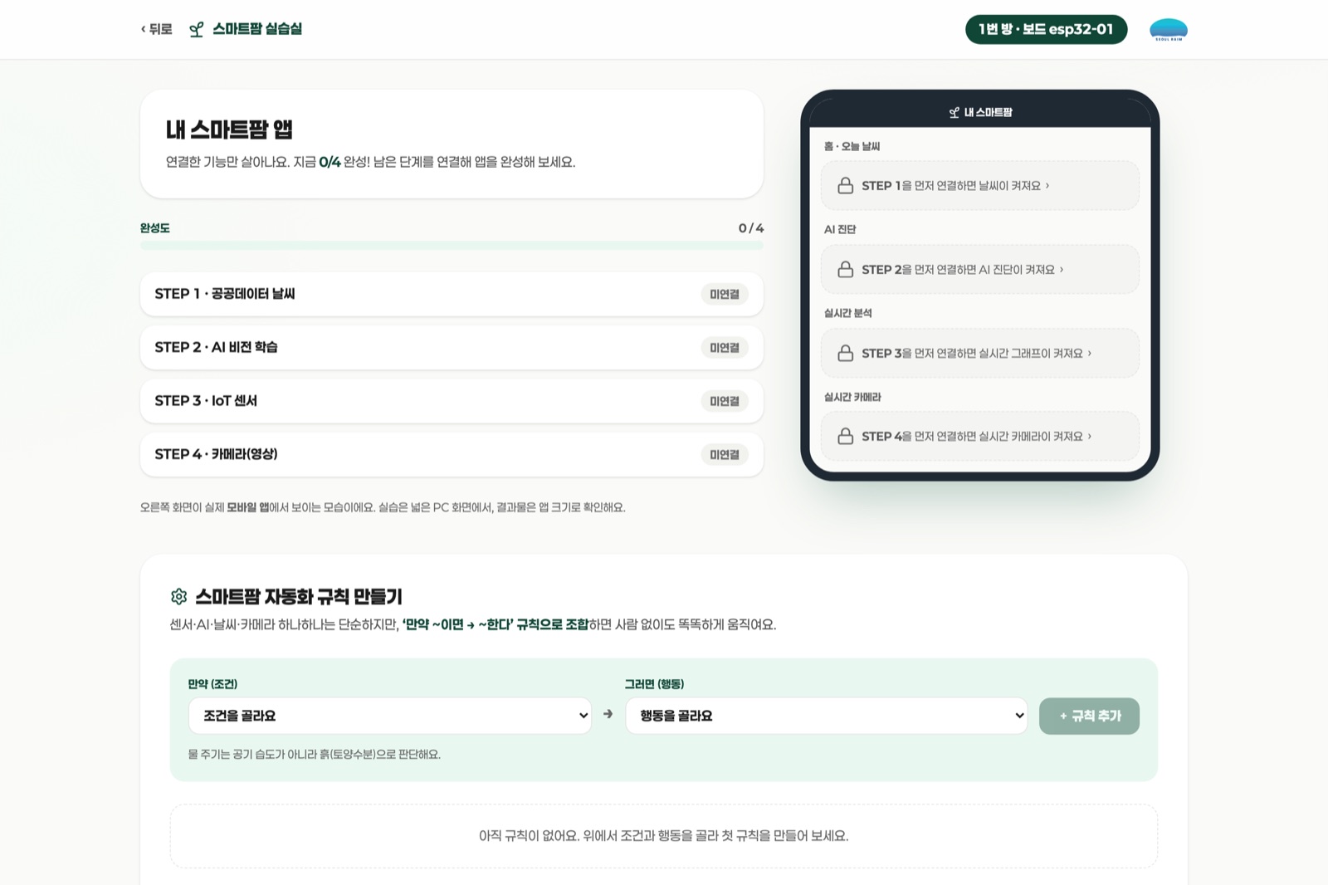Click chevron on STEP 1 locked card

tap(1047, 185)
